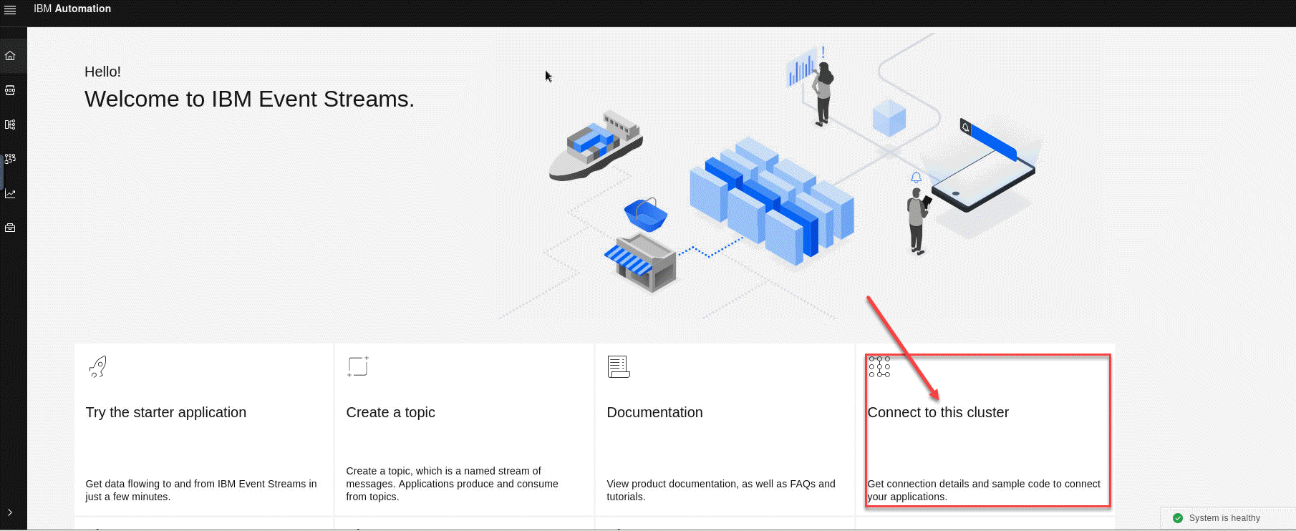
Task: Click the IBM Automation header title
Action: click(x=72, y=9)
